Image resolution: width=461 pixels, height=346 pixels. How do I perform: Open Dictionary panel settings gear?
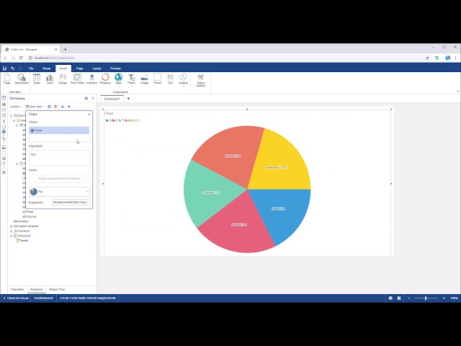(86, 98)
